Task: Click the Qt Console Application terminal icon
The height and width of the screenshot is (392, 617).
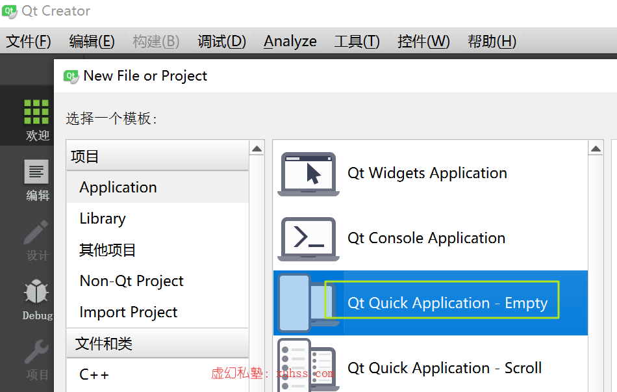Action: pyautogui.click(x=308, y=239)
